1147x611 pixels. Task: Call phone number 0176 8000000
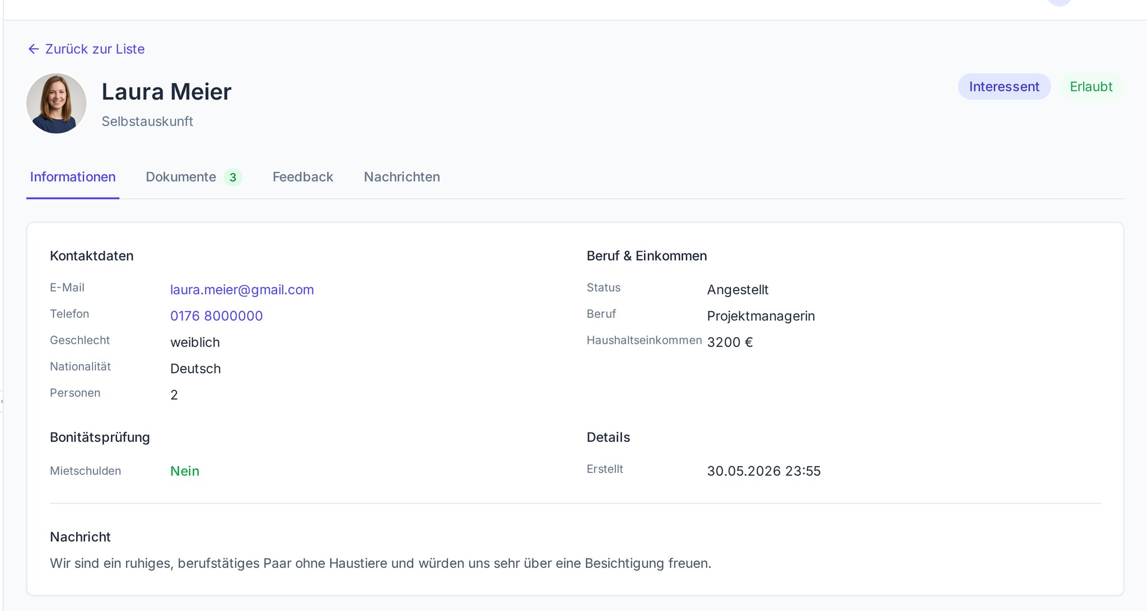(217, 316)
